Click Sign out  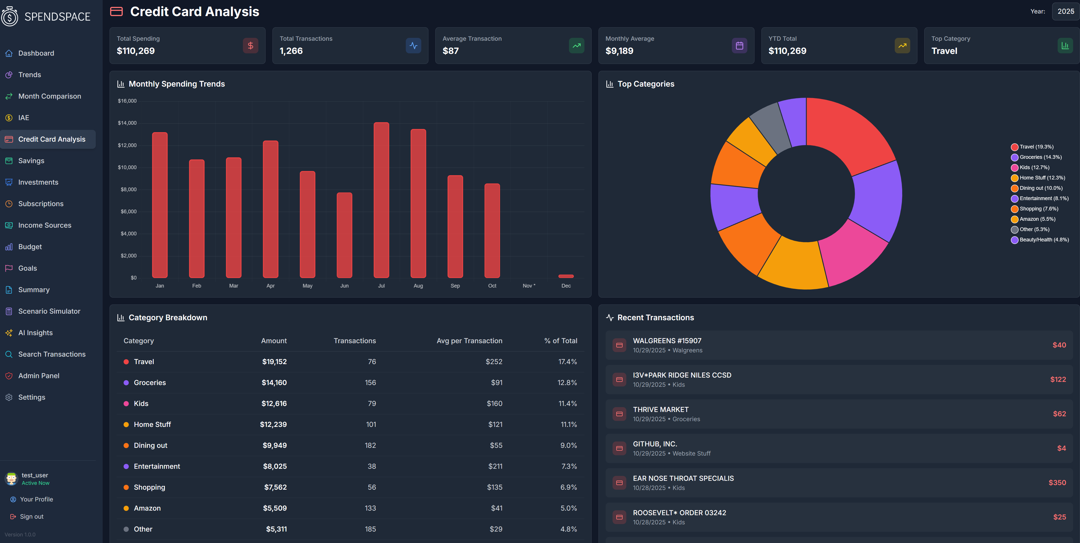(x=32, y=516)
